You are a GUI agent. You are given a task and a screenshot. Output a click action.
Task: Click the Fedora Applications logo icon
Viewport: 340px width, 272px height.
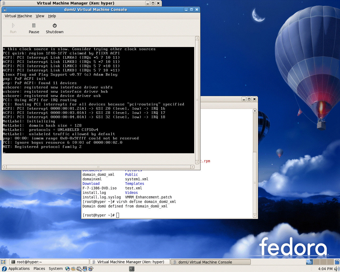pos(4,269)
